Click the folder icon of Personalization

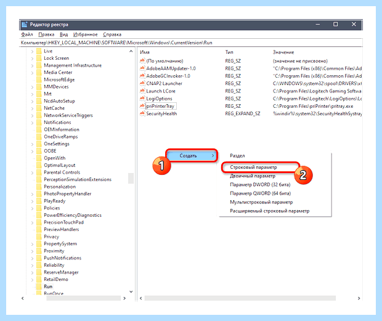pyautogui.click(x=39, y=187)
